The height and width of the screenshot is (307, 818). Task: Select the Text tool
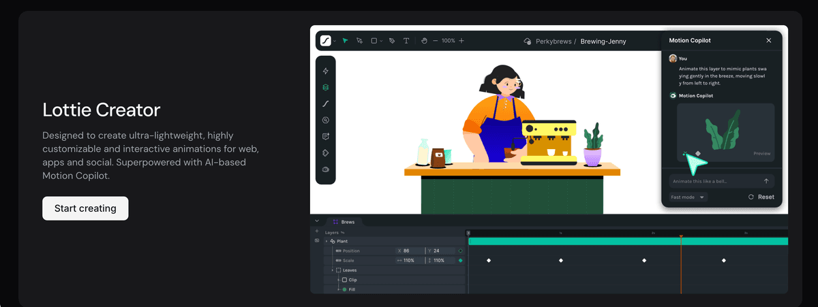pos(406,41)
